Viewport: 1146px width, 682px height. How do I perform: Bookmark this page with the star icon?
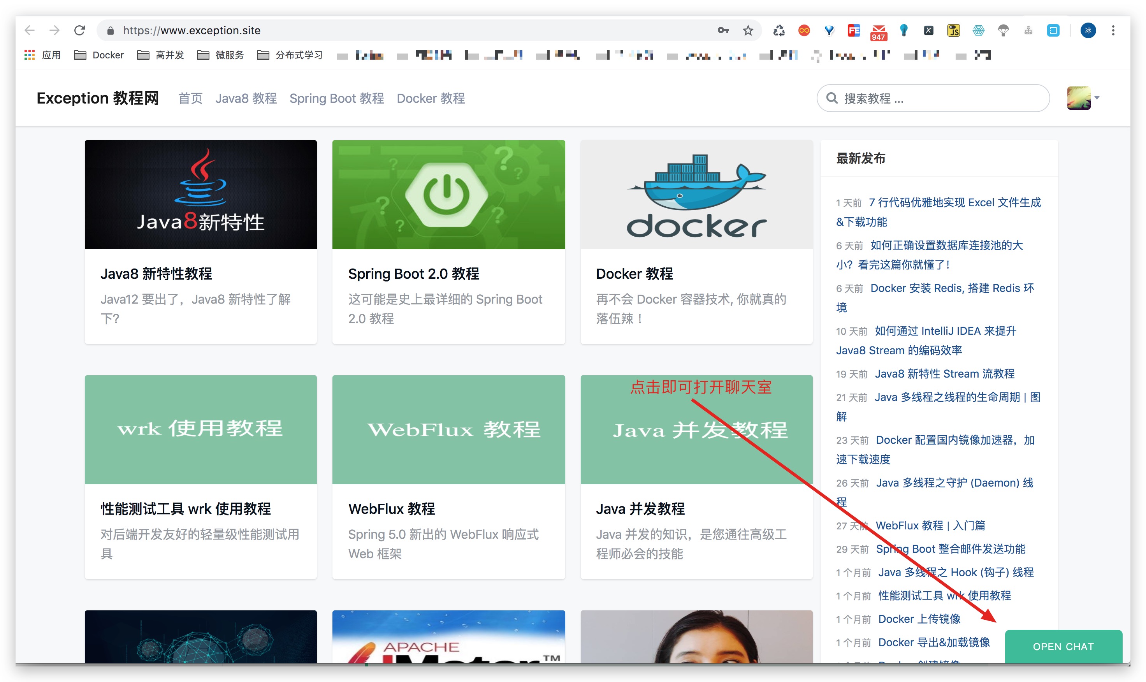748,30
